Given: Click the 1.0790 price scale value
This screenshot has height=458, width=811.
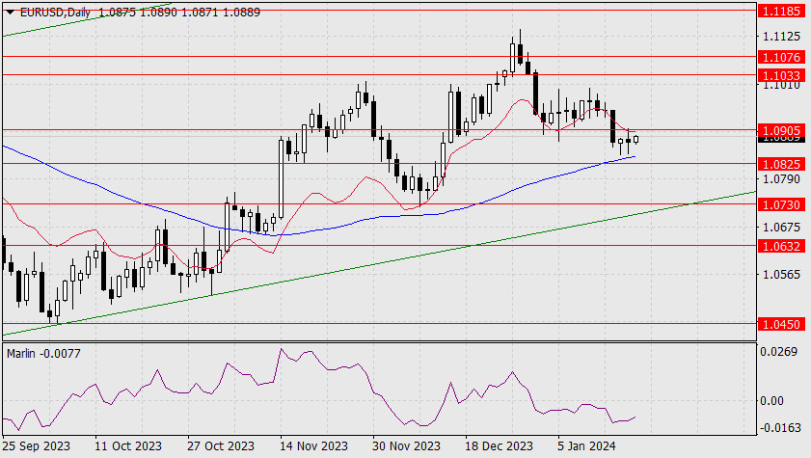Looking at the screenshot, I should (x=781, y=178).
